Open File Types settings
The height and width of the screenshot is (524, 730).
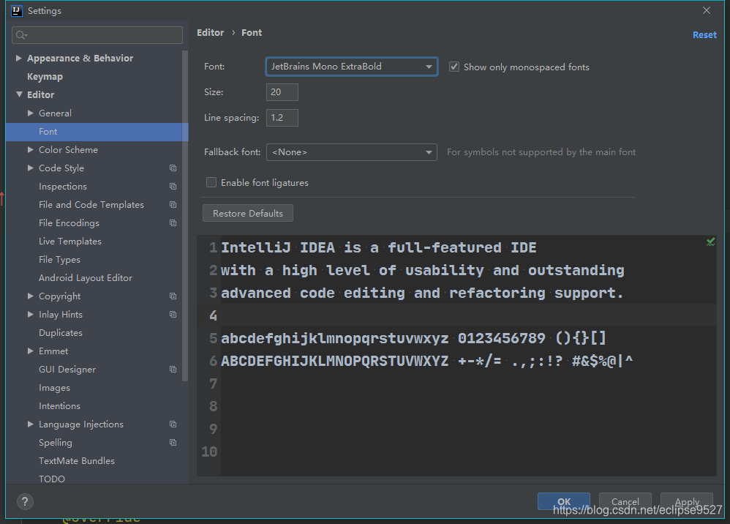point(59,259)
